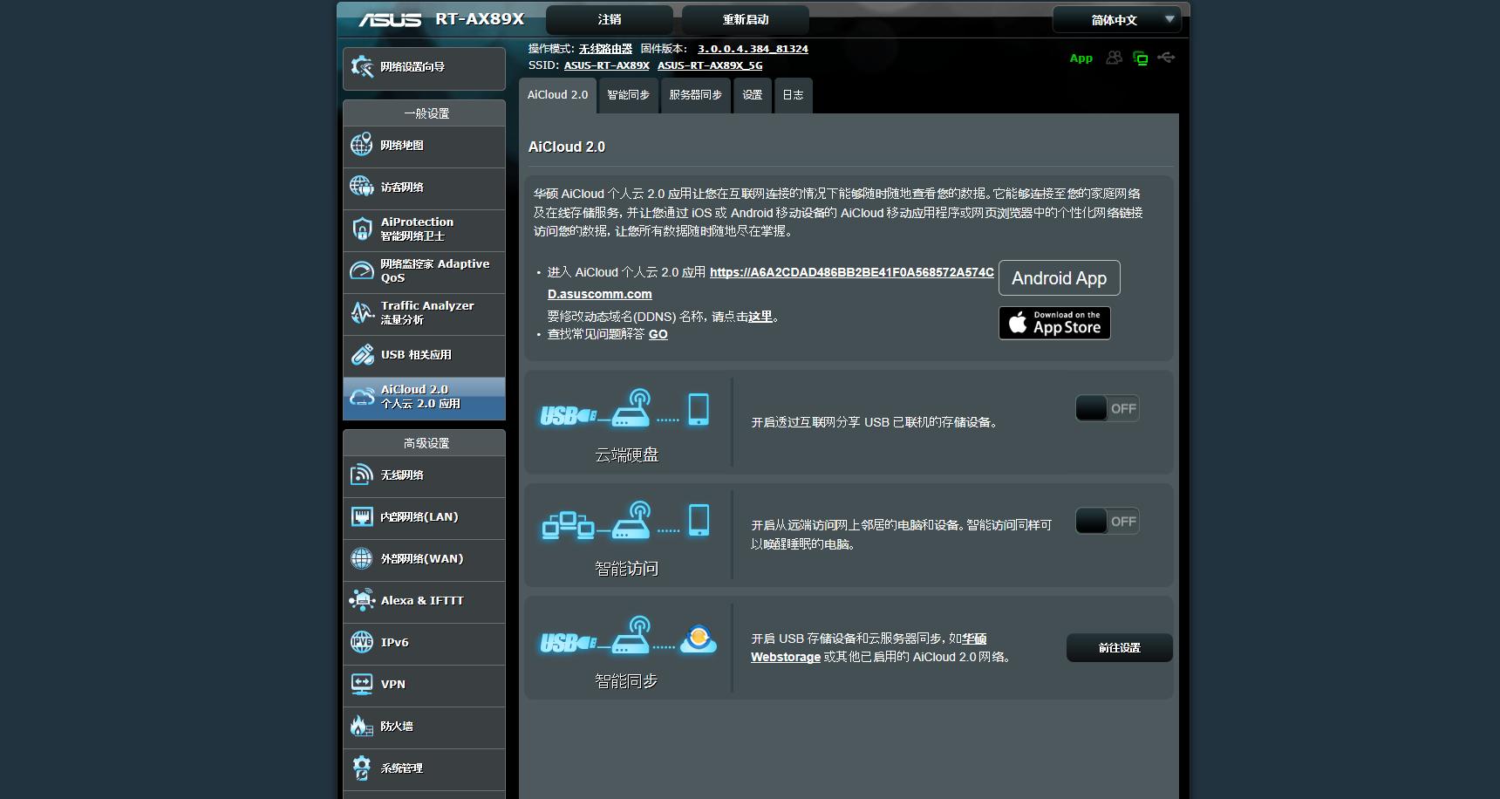Click the USB 相关应用 icon
The width and height of the screenshot is (1500, 799).
click(x=362, y=354)
